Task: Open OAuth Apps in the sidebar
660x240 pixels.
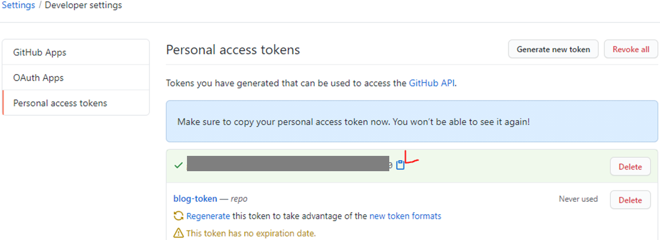Action: 75,78
